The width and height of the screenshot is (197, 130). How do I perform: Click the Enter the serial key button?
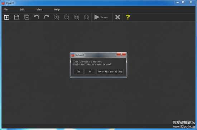pyautogui.click(x=110, y=72)
